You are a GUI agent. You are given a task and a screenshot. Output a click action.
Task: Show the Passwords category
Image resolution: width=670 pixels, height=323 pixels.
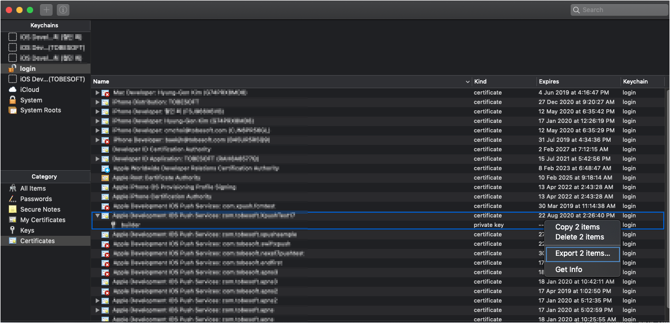click(36, 199)
